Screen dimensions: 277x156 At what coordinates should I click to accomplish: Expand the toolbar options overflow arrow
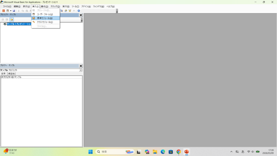117,12
